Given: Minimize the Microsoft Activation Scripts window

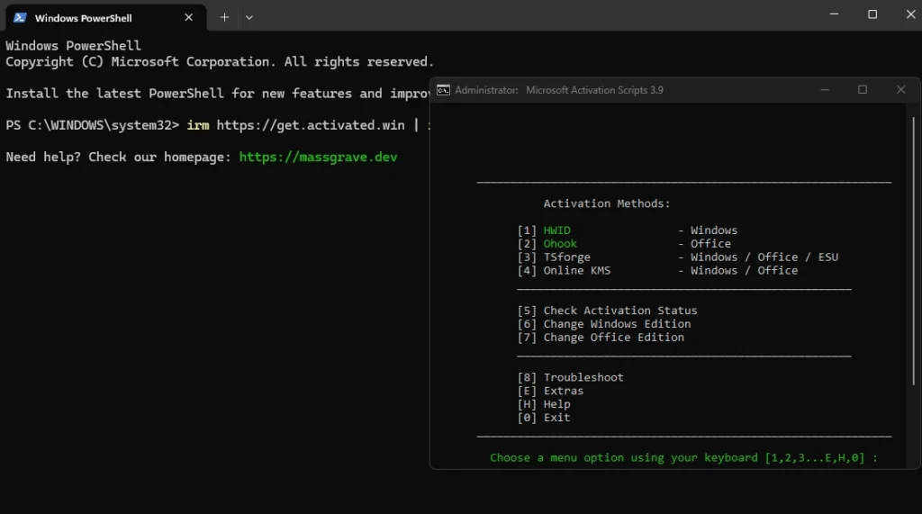Looking at the screenshot, I should coord(825,90).
